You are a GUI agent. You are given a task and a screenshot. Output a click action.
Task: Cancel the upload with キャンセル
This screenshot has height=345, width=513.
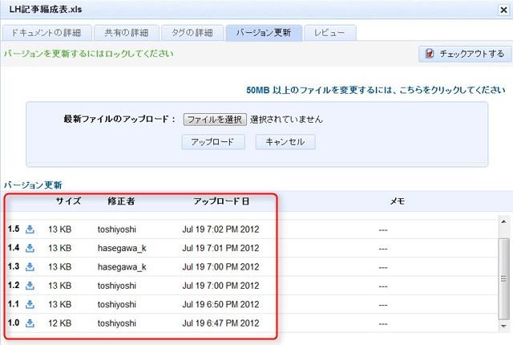(x=285, y=142)
